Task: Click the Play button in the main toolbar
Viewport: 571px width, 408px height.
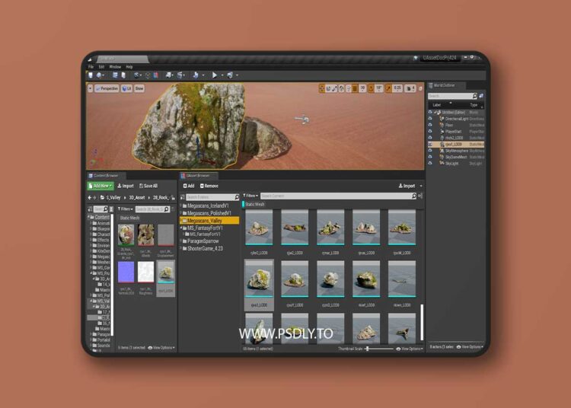Action: 215,75
